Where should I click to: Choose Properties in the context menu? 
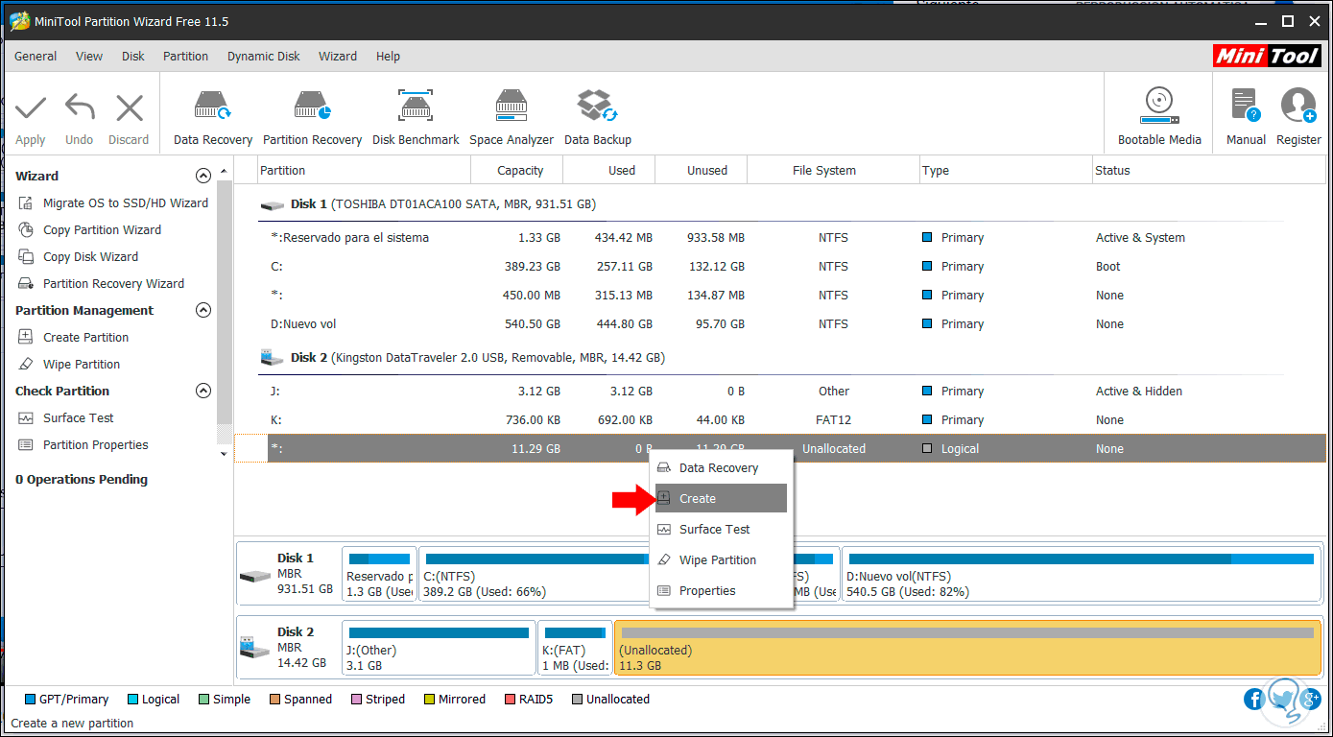[x=719, y=591]
